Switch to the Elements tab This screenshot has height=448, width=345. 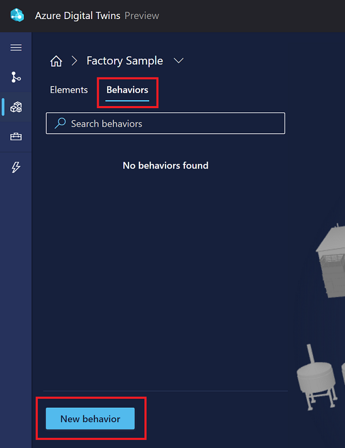(x=69, y=90)
